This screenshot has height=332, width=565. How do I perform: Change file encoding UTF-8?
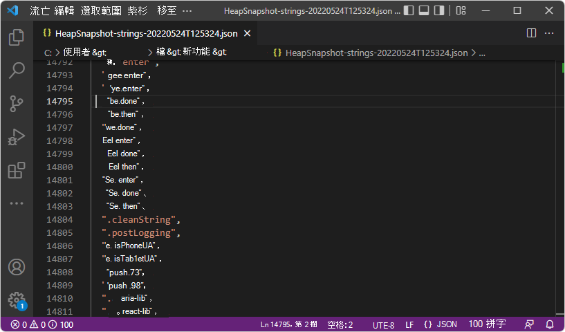point(383,325)
